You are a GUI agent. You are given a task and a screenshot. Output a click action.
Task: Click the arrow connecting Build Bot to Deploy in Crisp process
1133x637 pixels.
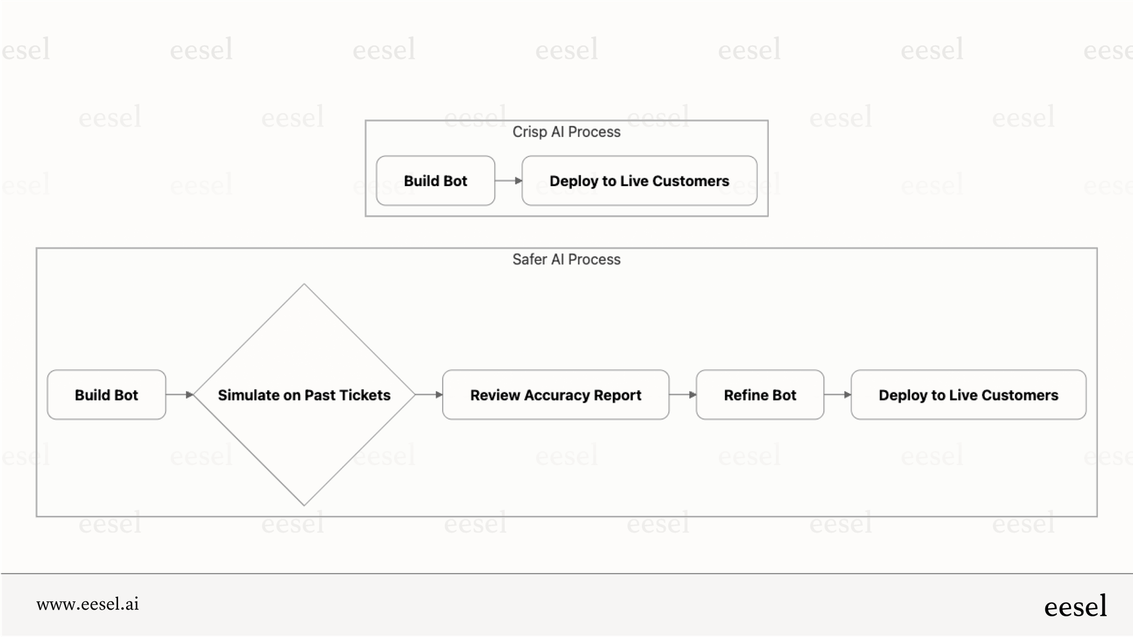point(509,181)
